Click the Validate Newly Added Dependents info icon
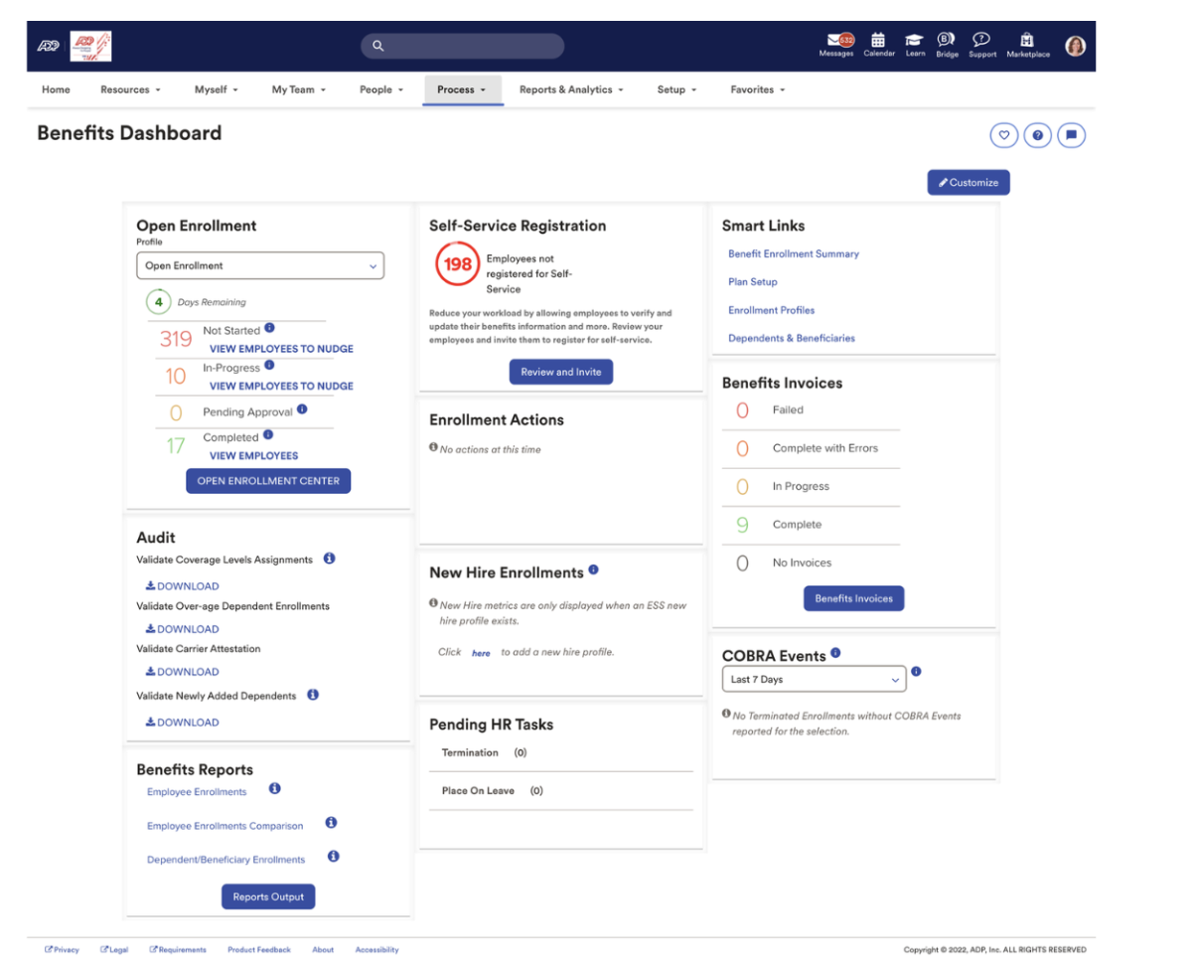This screenshot has width=1196, height=974. click(x=312, y=696)
